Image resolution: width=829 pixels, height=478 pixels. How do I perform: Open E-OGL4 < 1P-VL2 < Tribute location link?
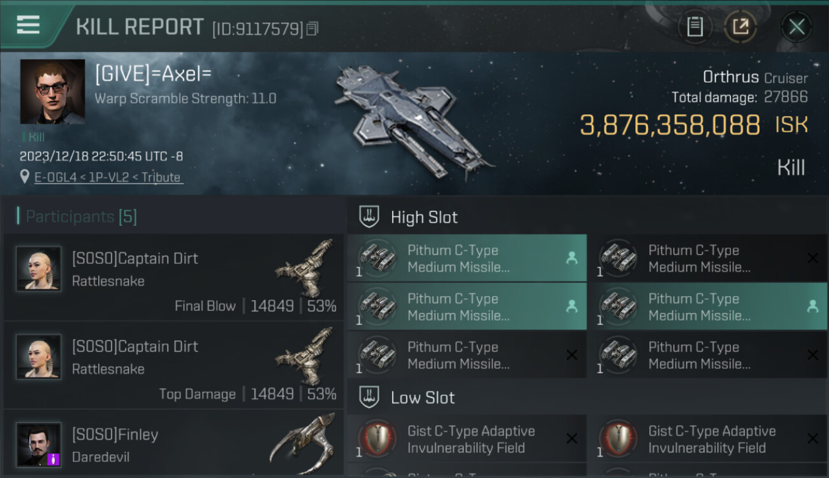pos(107,177)
